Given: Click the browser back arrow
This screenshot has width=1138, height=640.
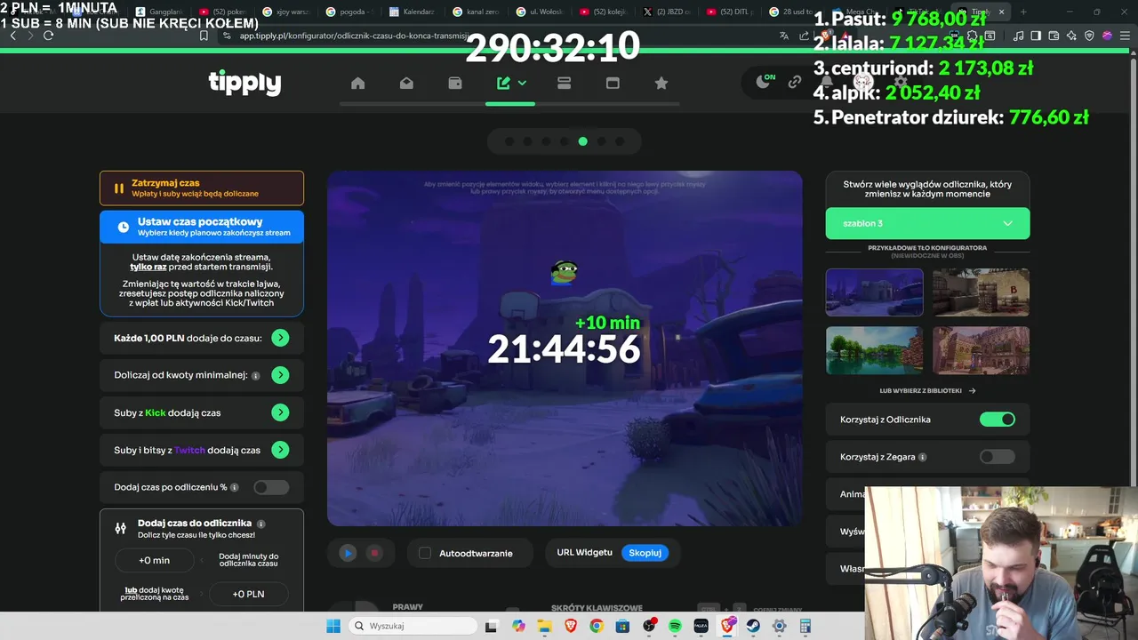Looking at the screenshot, I should pyautogui.click(x=12, y=36).
